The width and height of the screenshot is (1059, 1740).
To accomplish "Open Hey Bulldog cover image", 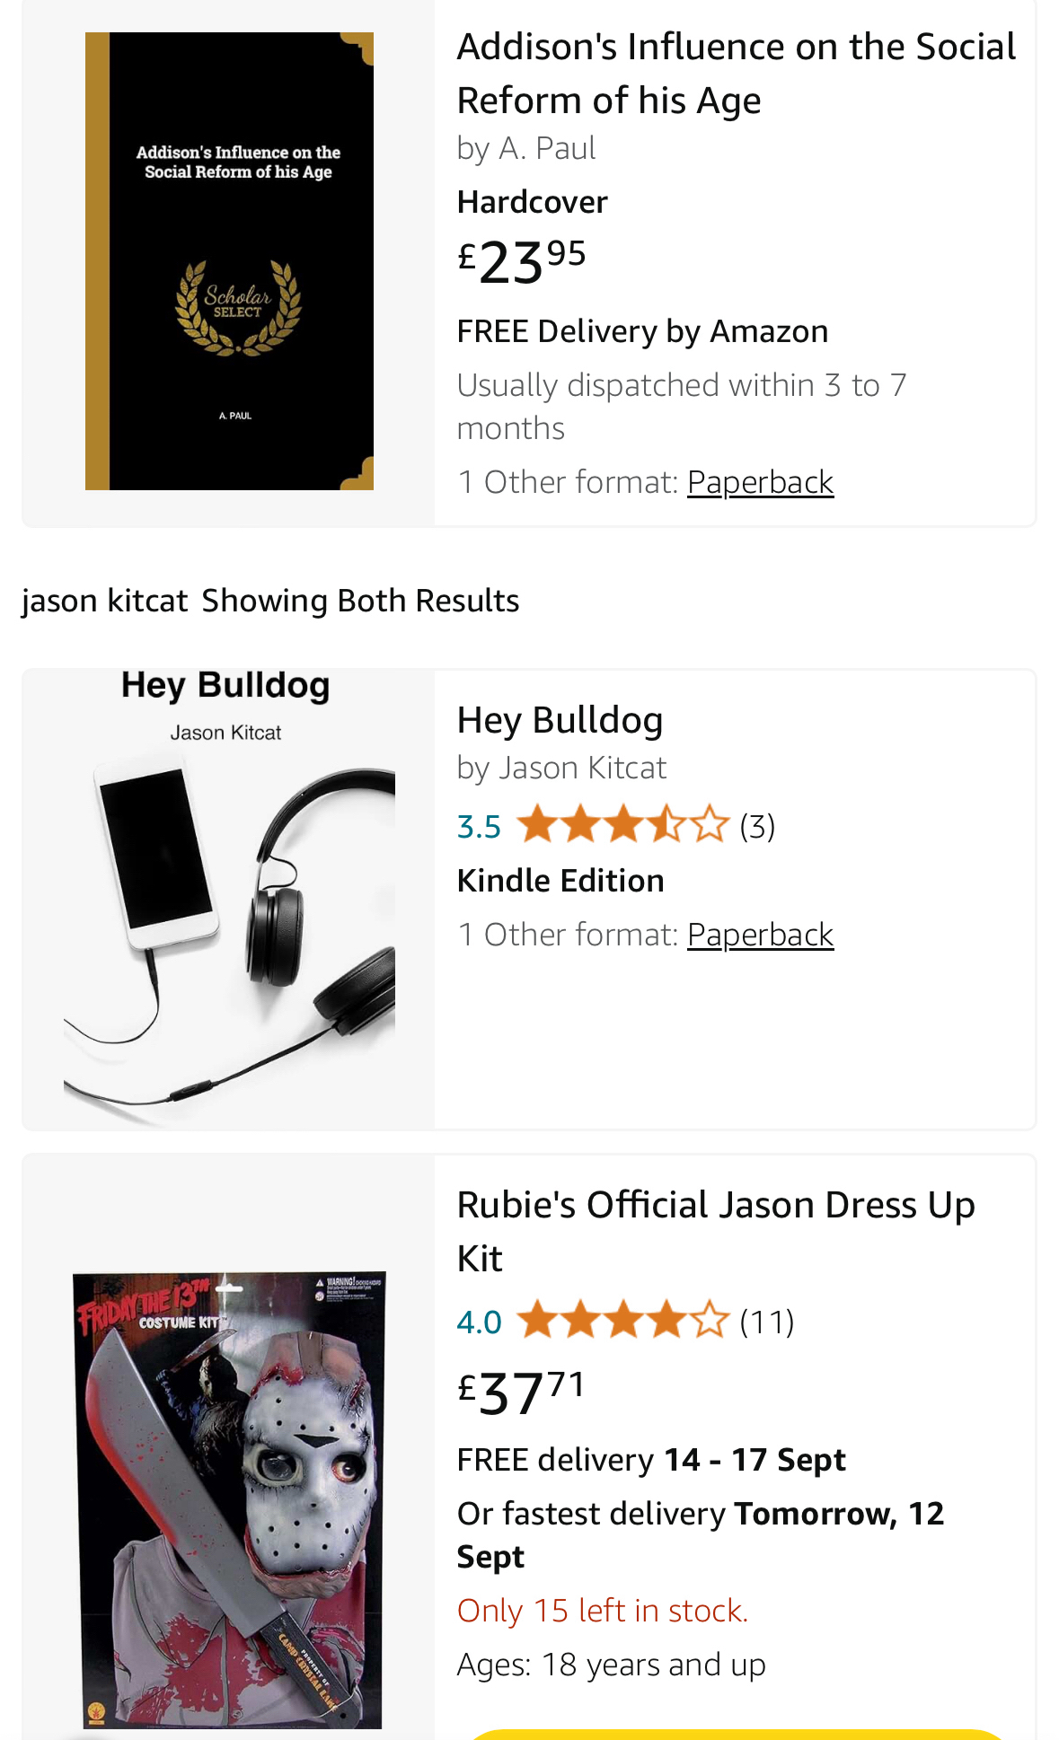I will coord(229,898).
